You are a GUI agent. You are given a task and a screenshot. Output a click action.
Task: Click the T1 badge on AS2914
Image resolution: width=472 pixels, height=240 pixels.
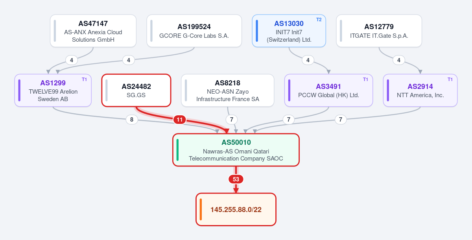pyautogui.click(x=450, y=79)
